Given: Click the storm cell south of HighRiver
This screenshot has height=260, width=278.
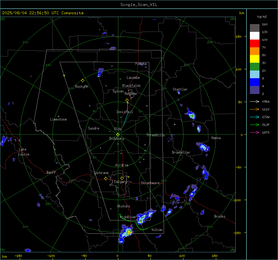Looking at the screenshot, I should (126, 233).
